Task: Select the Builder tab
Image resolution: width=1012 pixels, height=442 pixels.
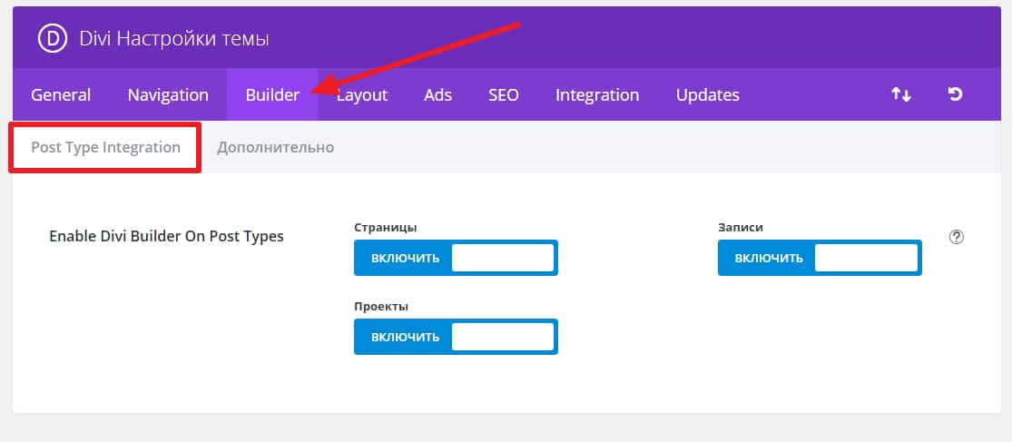Action: (x=272, y=94)
